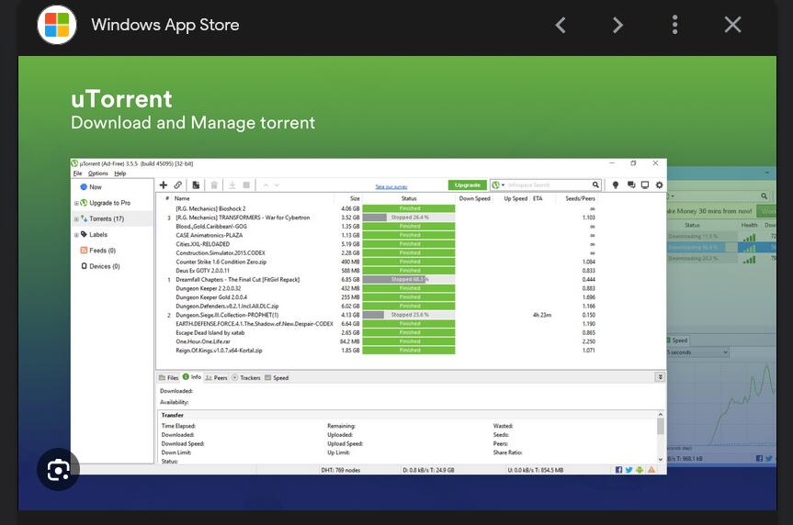Click the Seeds/Peers column header
The height and width of the screenshot is (525, 793).
(x=580, y=198)
